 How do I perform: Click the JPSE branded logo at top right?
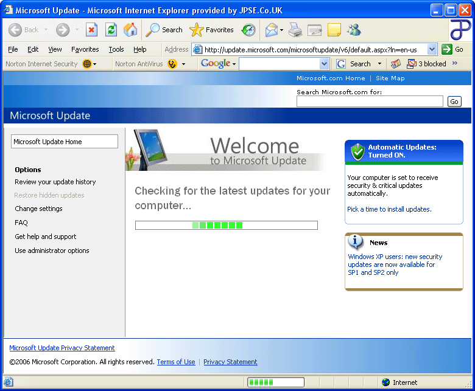[x=460, y=30]
